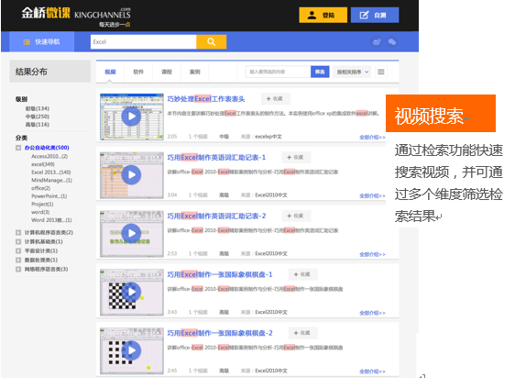Add 国际象棋棋盘-1 to favorites
The image size is (515, 378).
click(x=302, y=274)
